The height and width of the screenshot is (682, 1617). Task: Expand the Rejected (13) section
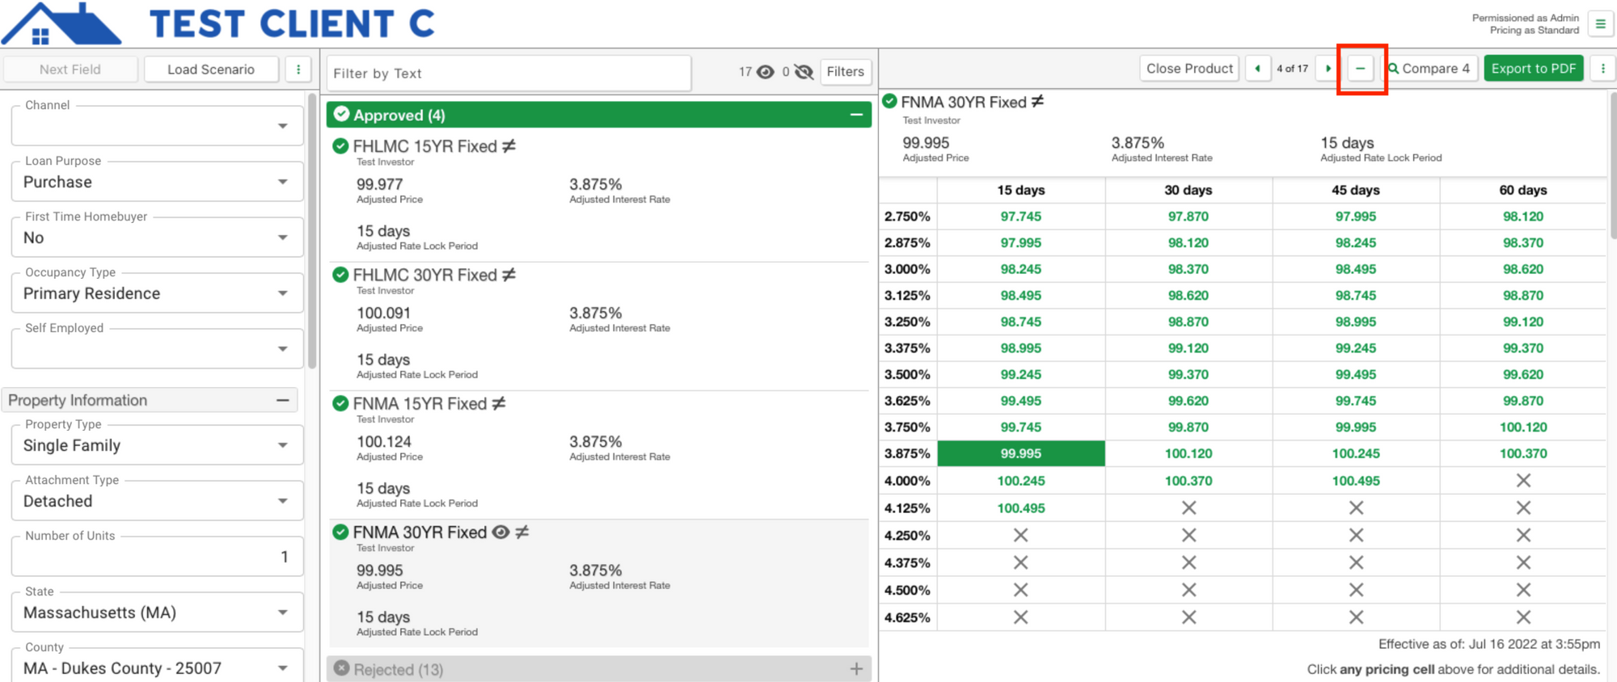click(856, 669)
